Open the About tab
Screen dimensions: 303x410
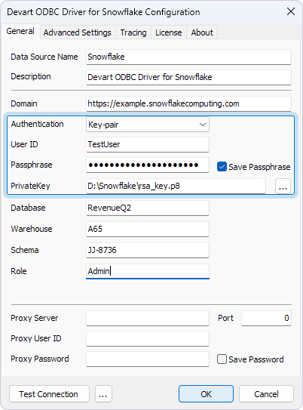click(x=202, y=32)
